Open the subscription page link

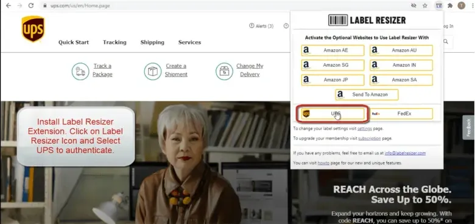coord(369,138)
